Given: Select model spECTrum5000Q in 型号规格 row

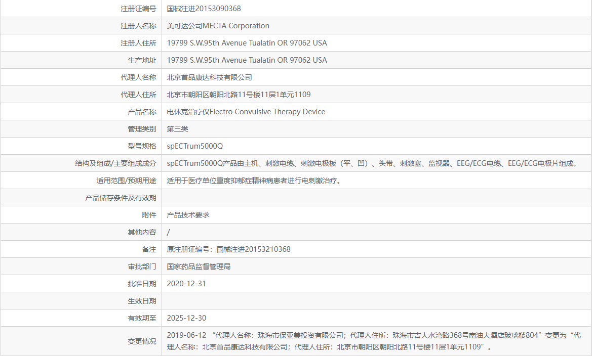Looking at the screenshot, I should coord(195,146).
